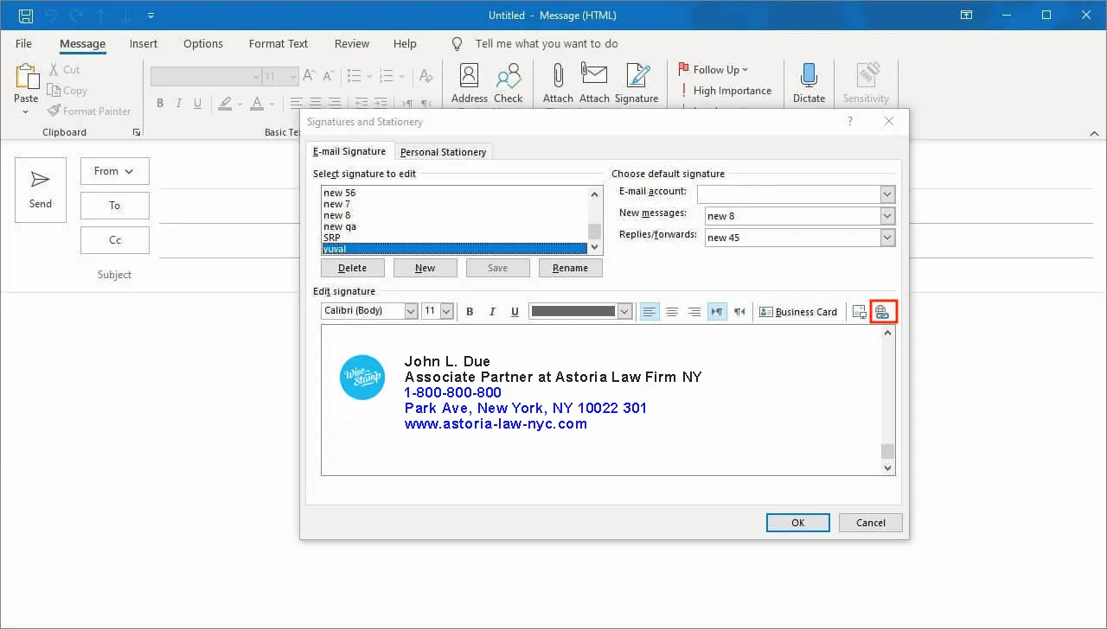This screenshot has width=1107, height=629.
Task: Toggle Bold in the signature editor
Action: pos(470,312)
